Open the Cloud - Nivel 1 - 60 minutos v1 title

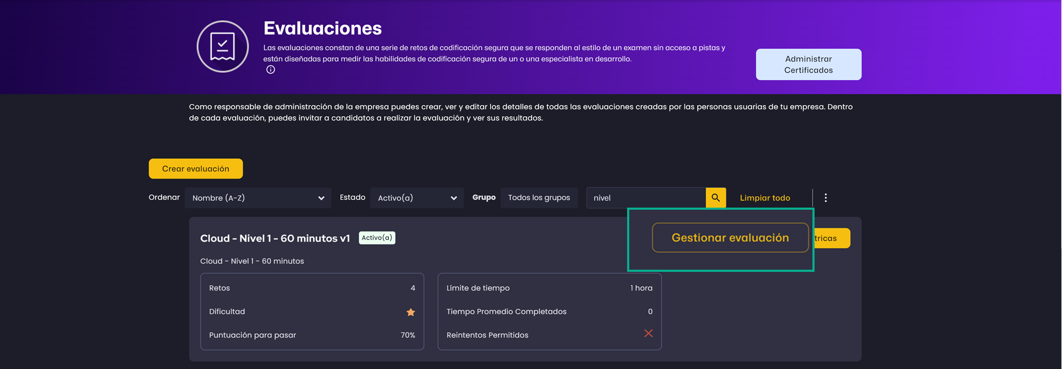(275, 238)
